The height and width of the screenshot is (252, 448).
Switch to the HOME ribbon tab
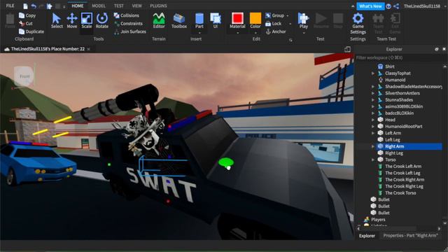click(x=78, y=6)
